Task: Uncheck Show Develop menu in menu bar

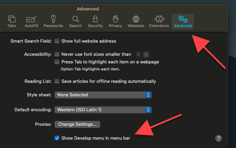Action: (57, 138)
